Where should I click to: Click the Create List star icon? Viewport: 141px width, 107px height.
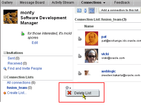tap(5, 93)
